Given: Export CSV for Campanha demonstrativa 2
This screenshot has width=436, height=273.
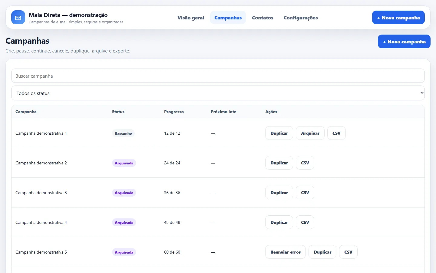Looking at the screenshot, I should (305, 163).
